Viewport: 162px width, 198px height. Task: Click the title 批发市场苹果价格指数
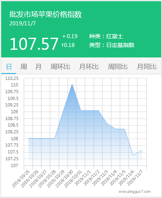click(45, 14)
